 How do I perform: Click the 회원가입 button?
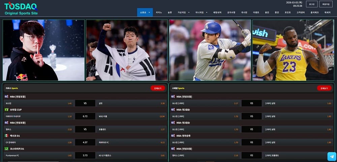tap(326, 4)
